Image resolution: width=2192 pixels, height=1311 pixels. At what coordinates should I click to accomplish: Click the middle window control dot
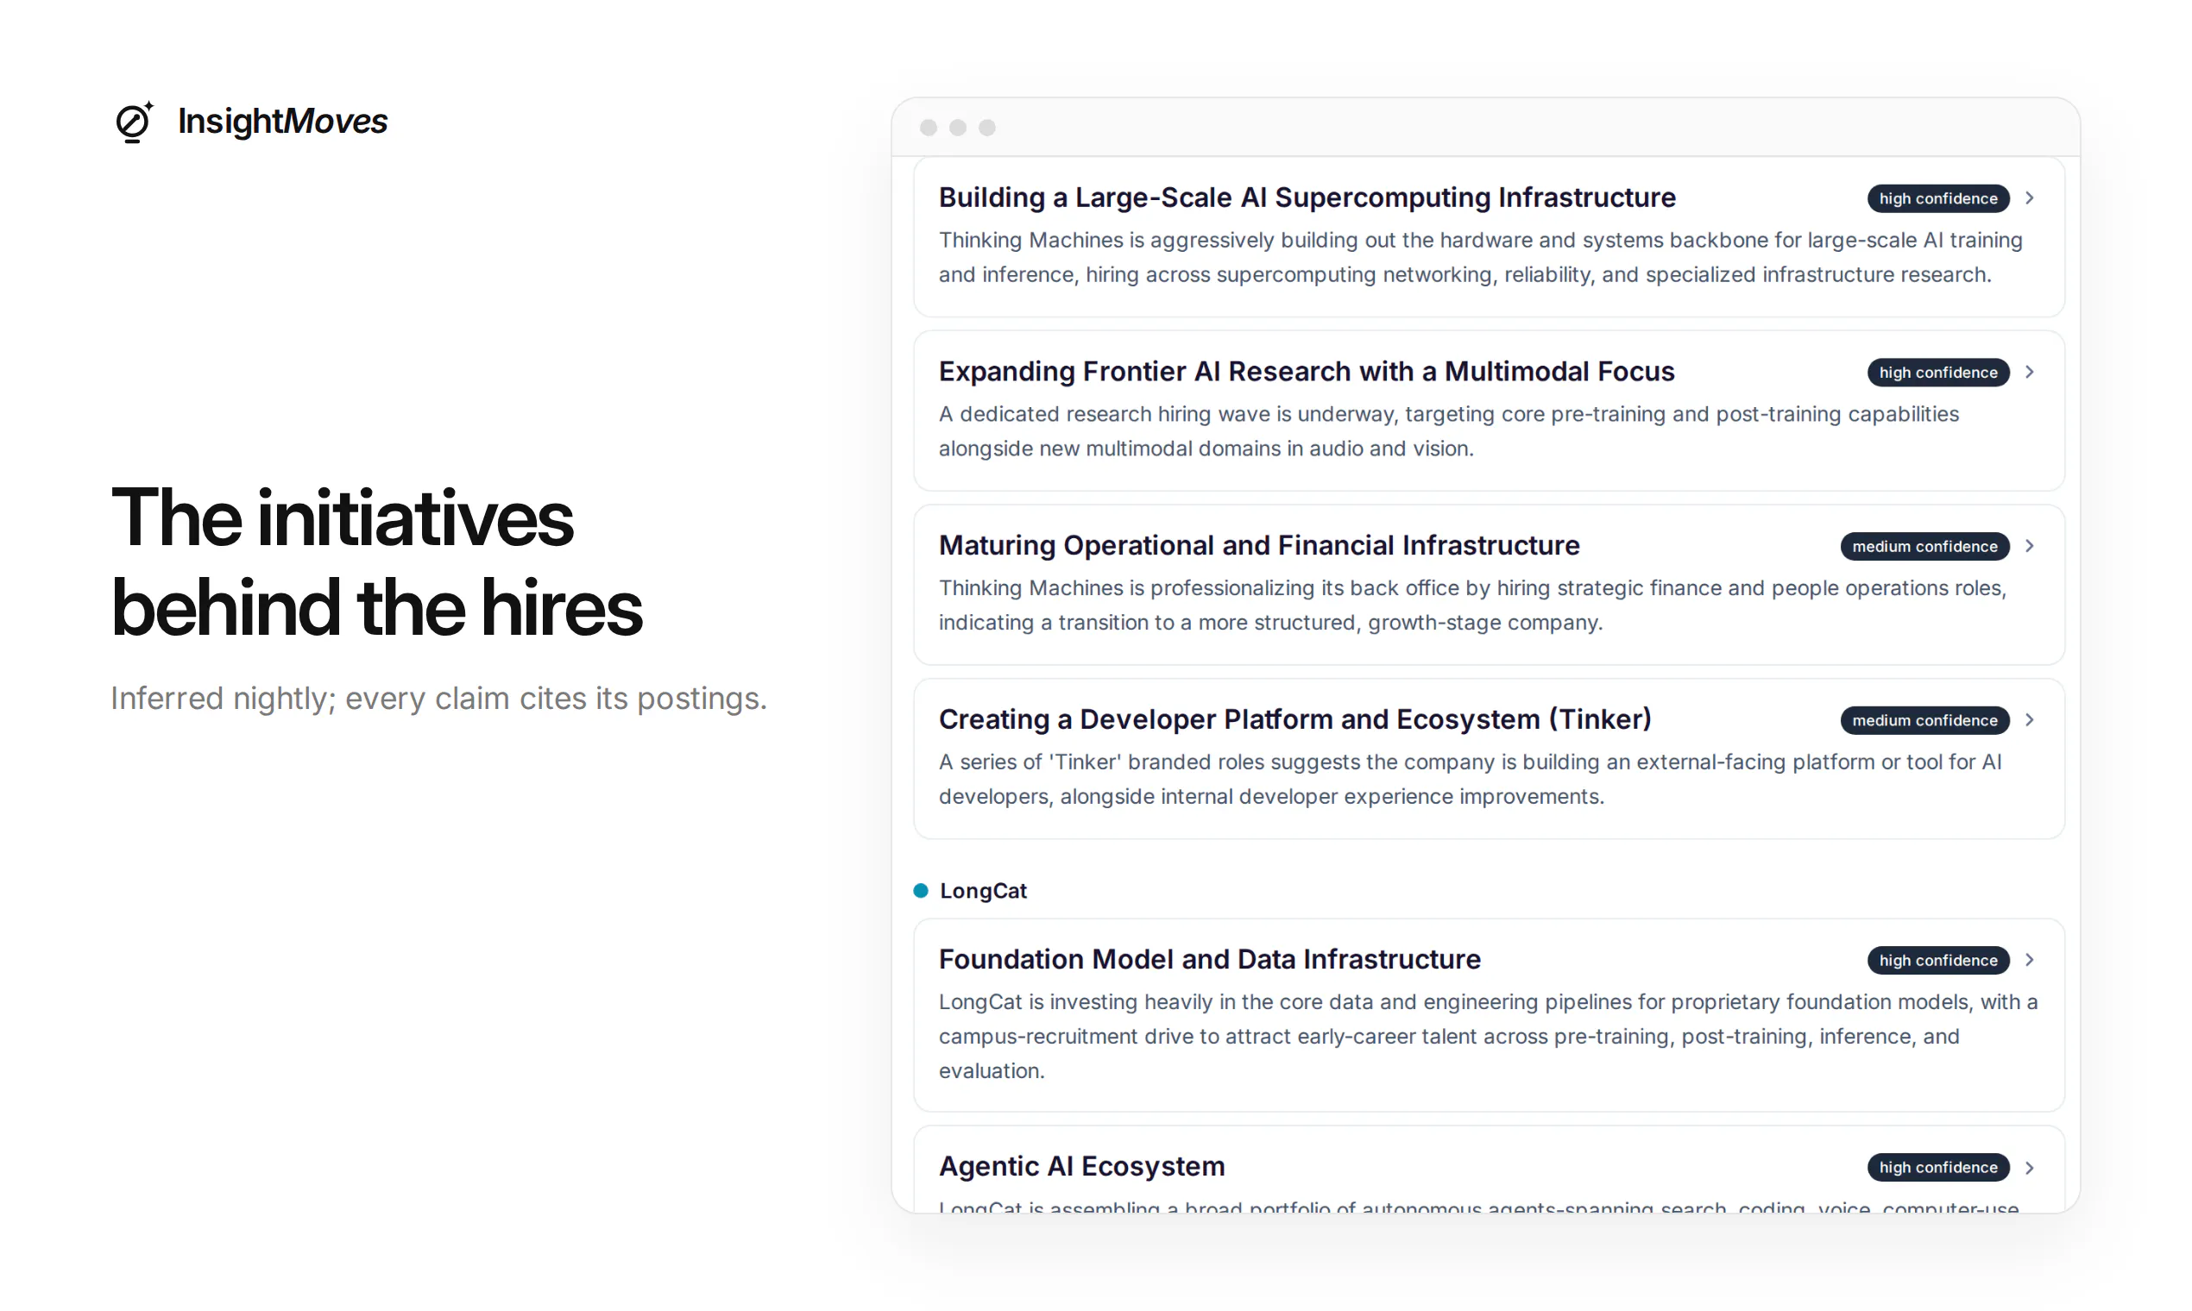coord(957,127)
